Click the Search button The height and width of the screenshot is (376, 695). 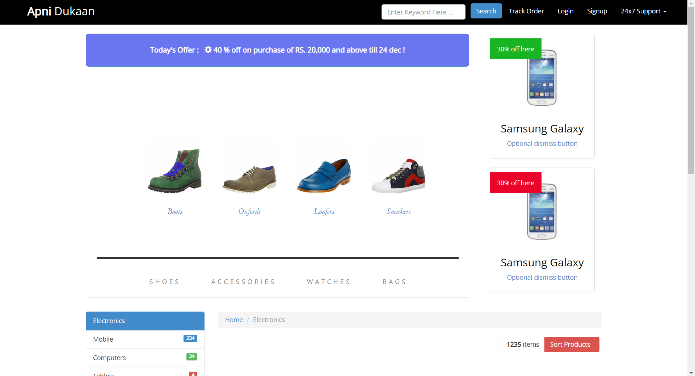tap(486, 11)
